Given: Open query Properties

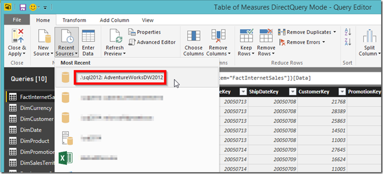Looking at the screenshot, I should pyautogui.click(x=145, y=32).
